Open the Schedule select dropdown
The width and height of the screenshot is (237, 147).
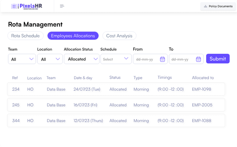[x=116, y=59]
